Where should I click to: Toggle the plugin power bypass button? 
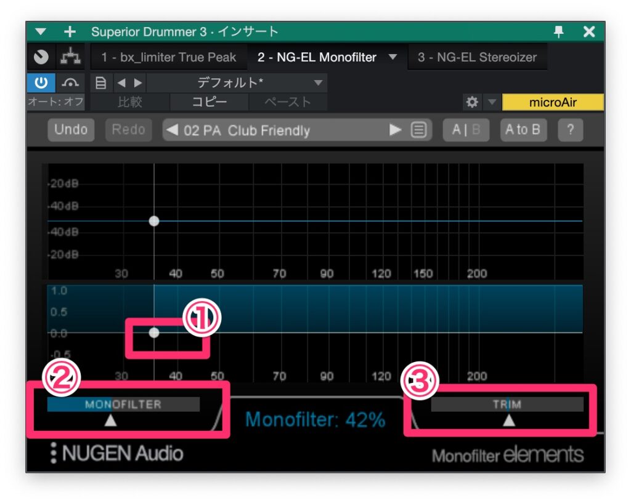click(41, 82)
